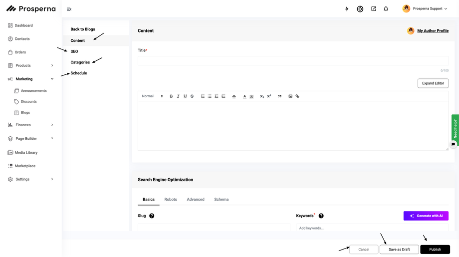Insert a blockquote
This screenshot has height=257, width=459.
(280, 96)
